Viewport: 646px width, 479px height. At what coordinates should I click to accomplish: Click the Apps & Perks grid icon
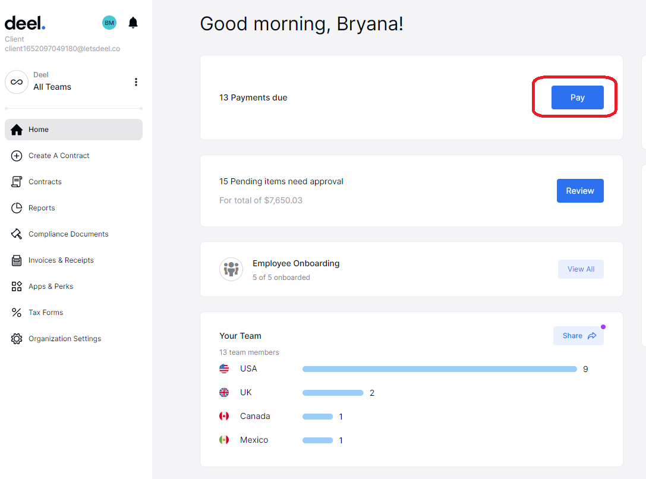point(17,286)
